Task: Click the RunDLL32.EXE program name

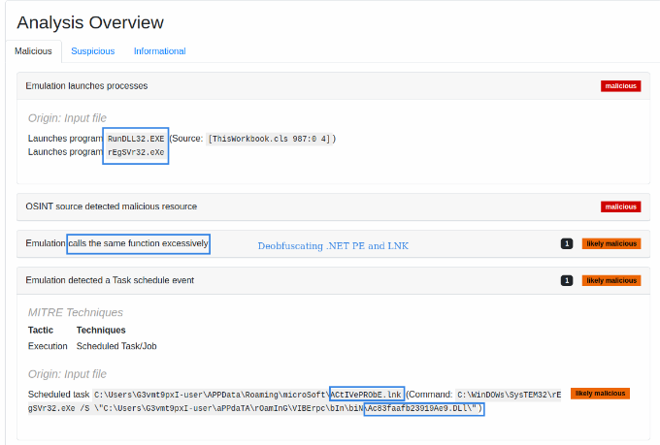Action: (x=136, y=139)
